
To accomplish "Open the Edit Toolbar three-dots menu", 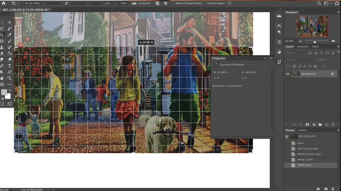I will point(9,84).
